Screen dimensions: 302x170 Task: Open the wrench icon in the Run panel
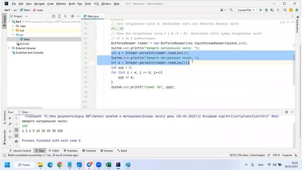(10, 124)
